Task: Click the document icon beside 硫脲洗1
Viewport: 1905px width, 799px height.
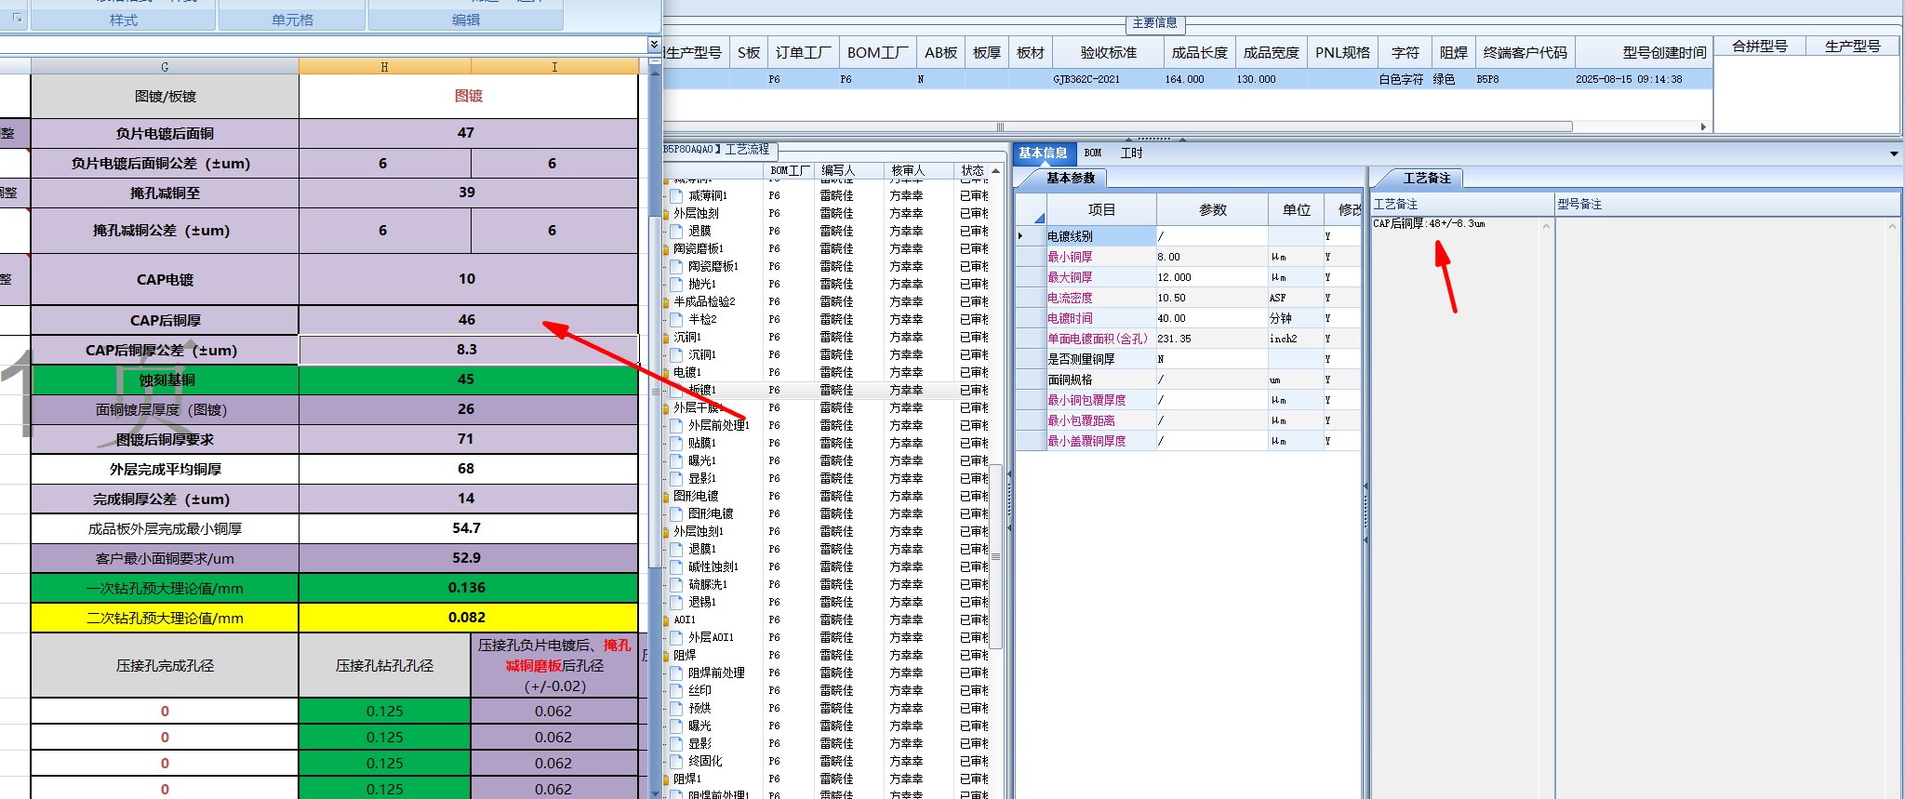Action: tap(676, 585)
